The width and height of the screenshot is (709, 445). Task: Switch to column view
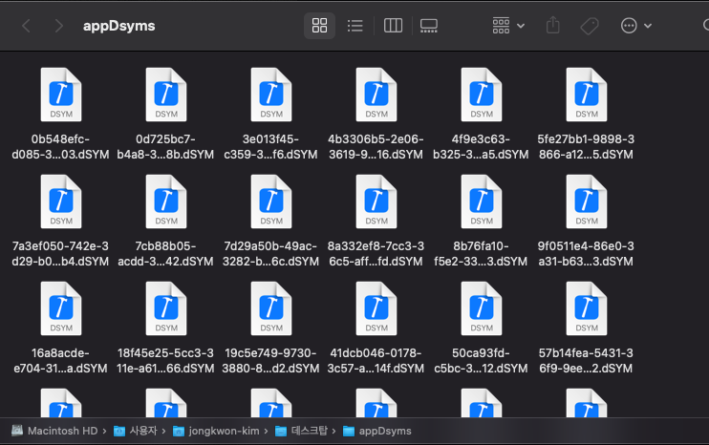click(393, 26)
